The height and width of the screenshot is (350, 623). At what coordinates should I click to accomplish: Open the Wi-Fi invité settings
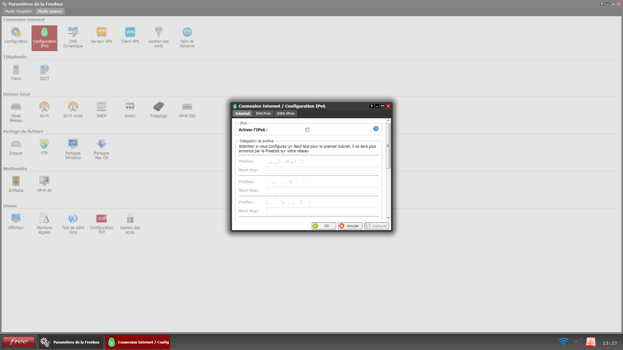pos(73,110)
